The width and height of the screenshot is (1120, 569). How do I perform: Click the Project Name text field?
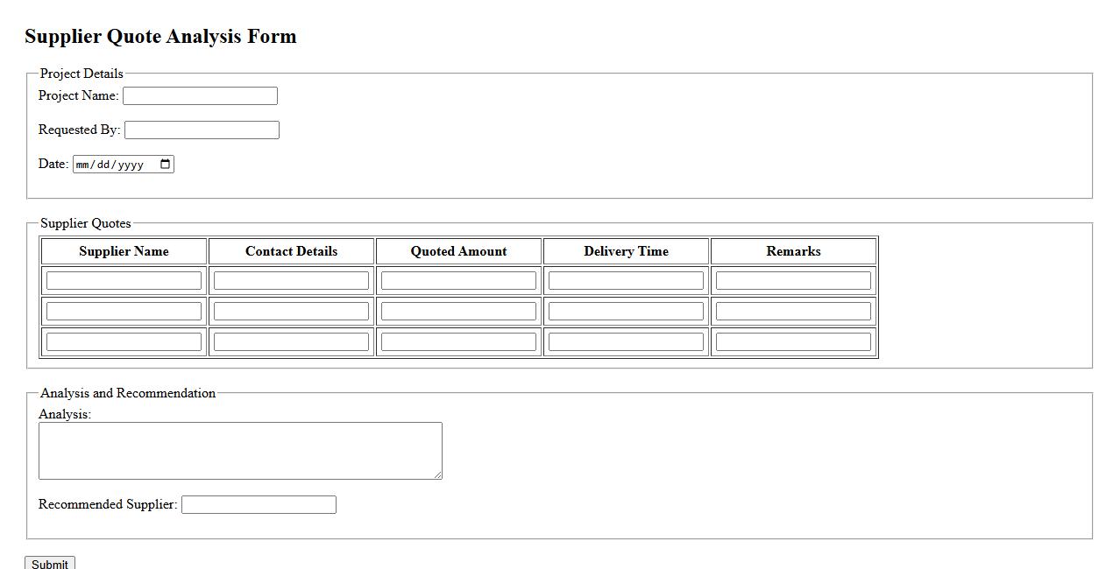(x=200, y=96)
